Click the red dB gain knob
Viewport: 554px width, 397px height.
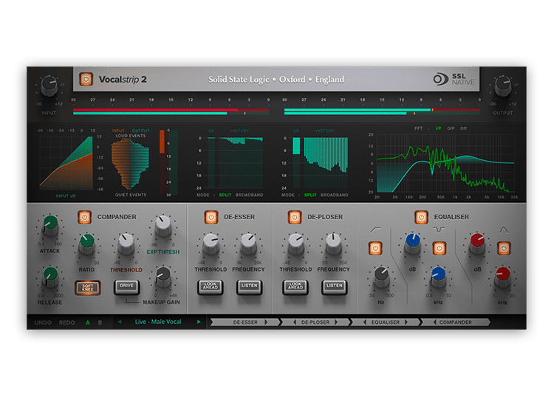[477, 244]
